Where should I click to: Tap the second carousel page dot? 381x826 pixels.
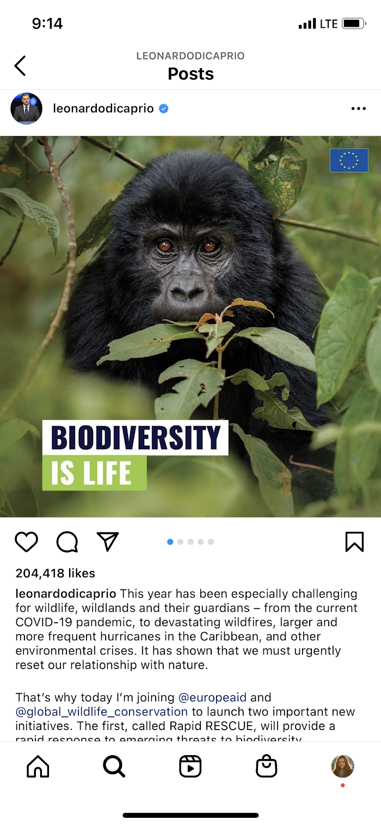pyautogui.click(x=180, y=542)
